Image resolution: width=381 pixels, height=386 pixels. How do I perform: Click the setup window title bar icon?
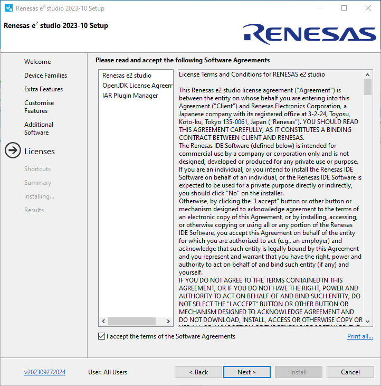pyautogui.click(x=8, y=8)
